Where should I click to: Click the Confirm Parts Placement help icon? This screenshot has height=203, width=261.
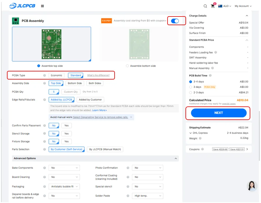(45, 126)
